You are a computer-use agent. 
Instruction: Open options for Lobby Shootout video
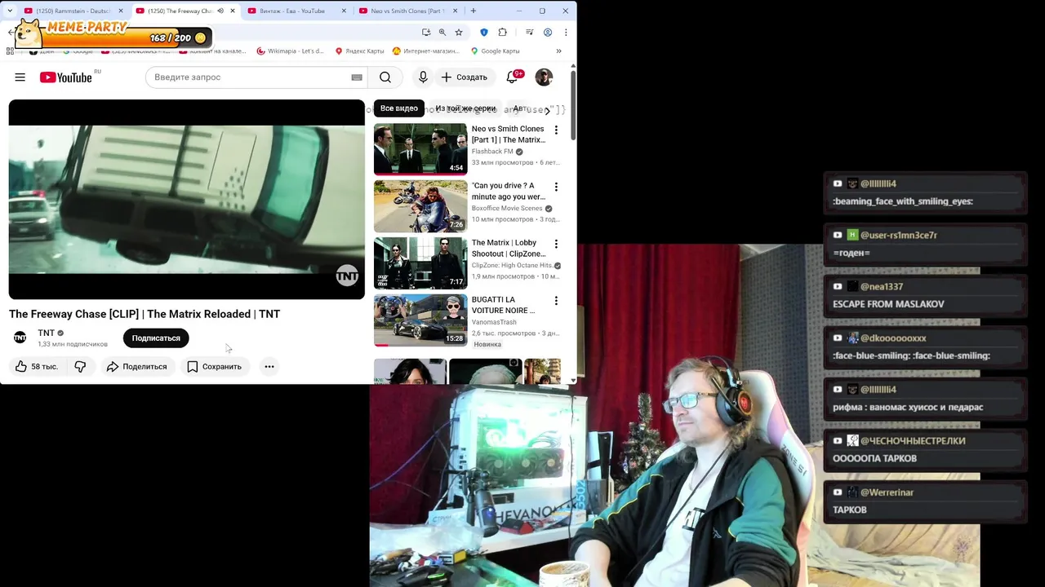556,244
